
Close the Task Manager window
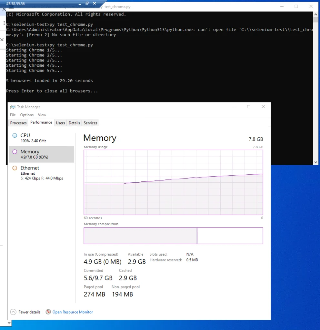pos(263,107)
